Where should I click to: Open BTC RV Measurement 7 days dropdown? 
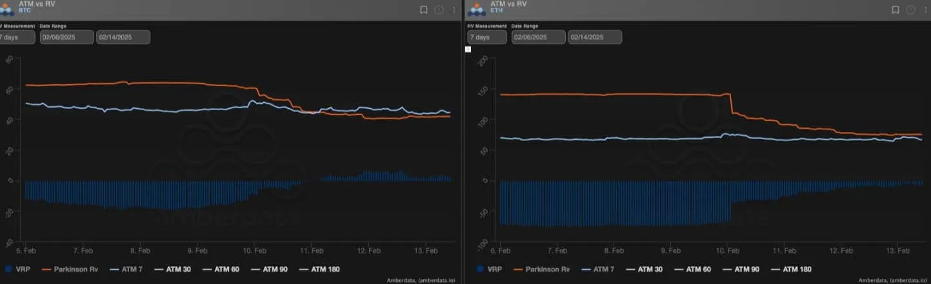click(18, 37)
